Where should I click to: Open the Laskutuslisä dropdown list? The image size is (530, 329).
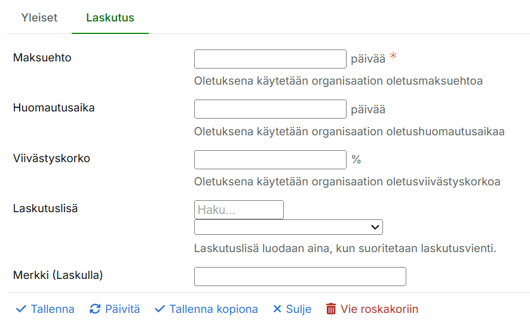[288, 227]
